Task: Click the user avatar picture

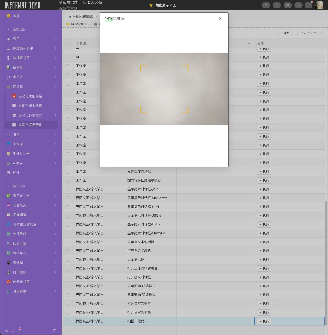Action: pyautogui.click(x=319, y=5)
